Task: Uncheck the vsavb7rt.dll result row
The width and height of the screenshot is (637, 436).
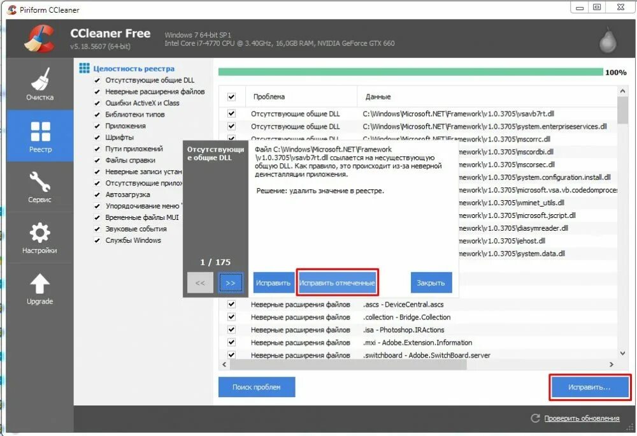Action: (232, 113)
